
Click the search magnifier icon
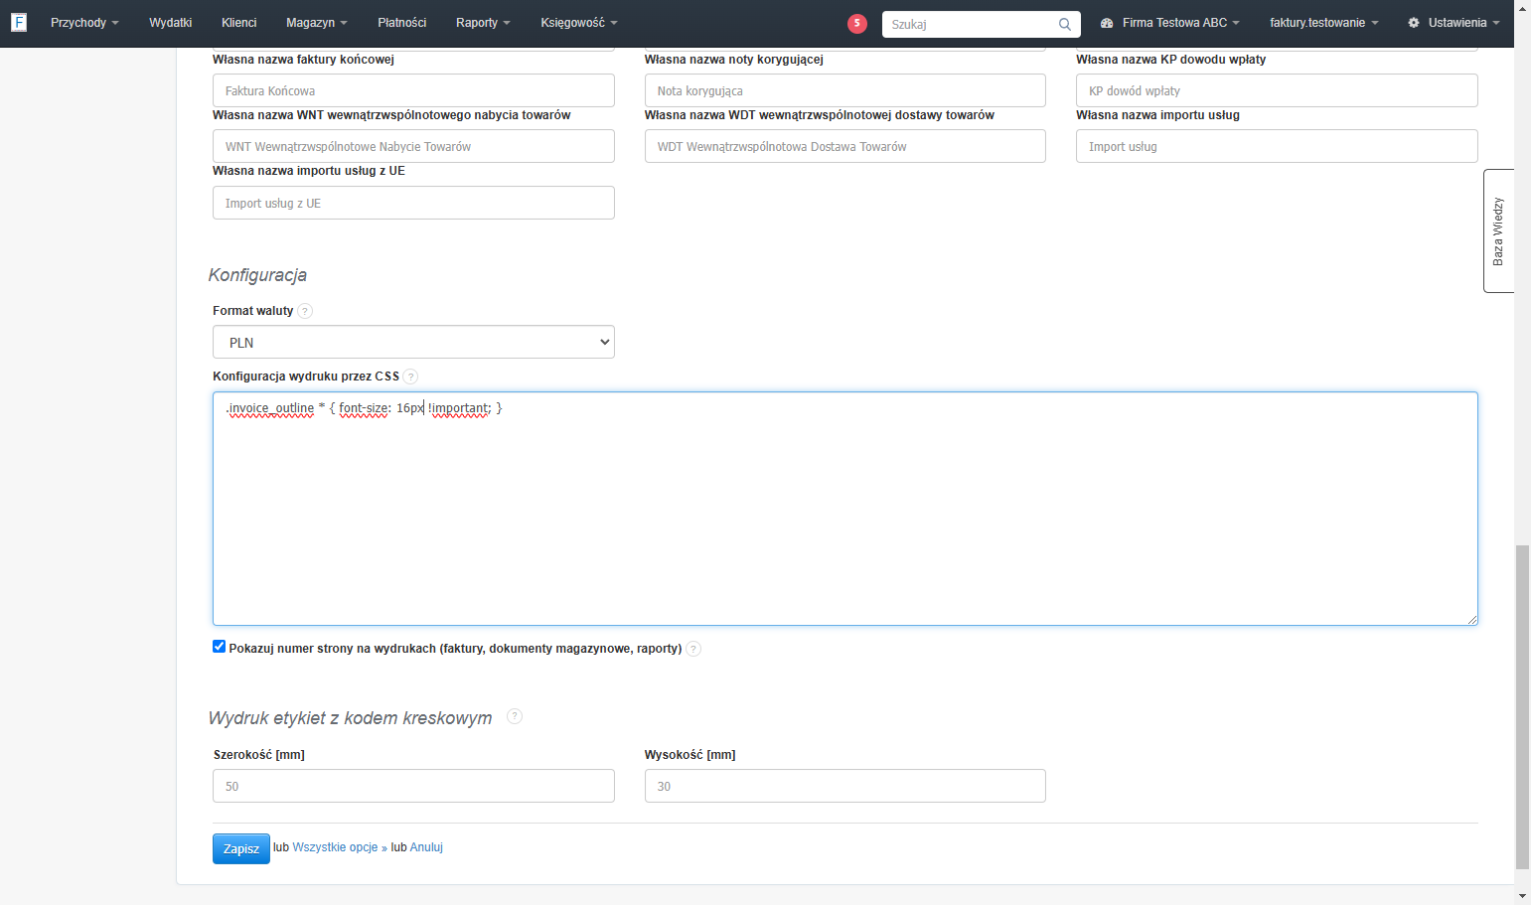click(x=1065, y=24)
